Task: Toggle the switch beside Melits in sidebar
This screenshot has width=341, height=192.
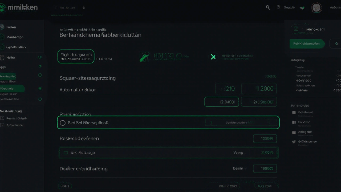Action: point(40,57)
